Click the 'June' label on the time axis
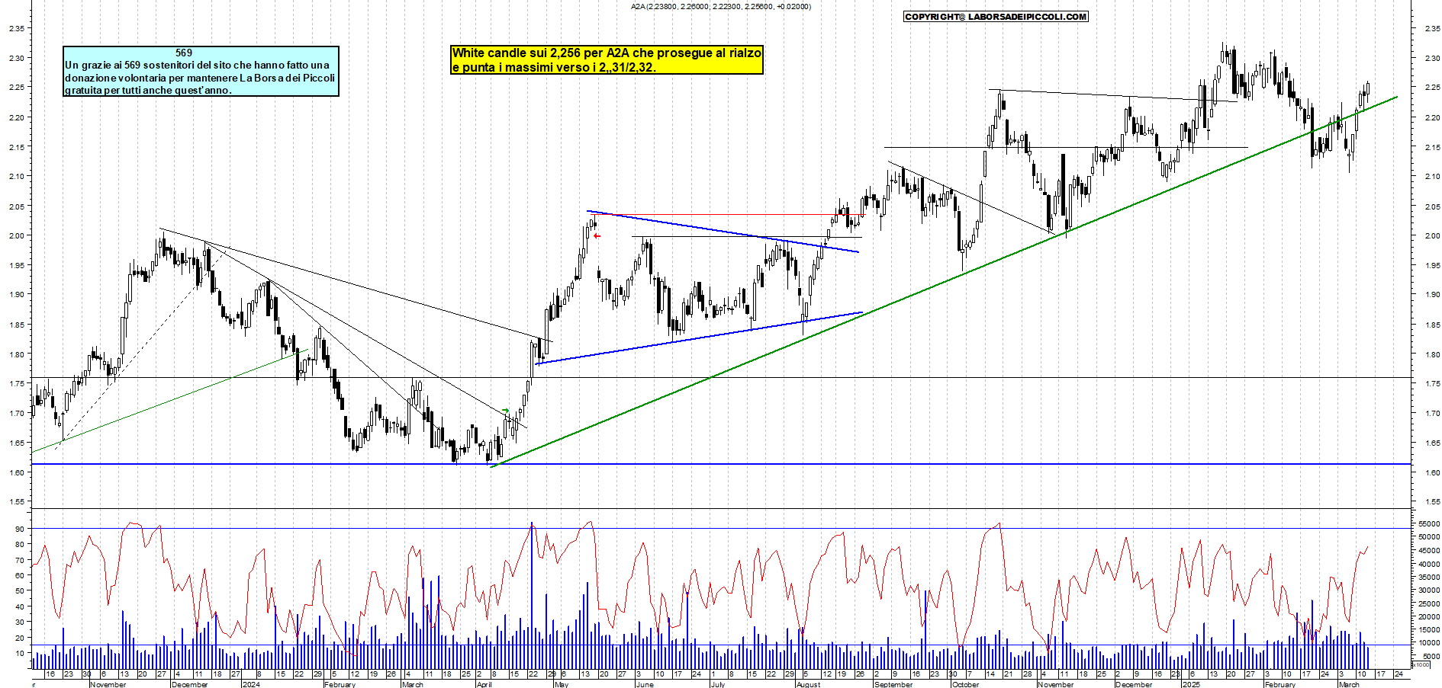 pos(645,684)
